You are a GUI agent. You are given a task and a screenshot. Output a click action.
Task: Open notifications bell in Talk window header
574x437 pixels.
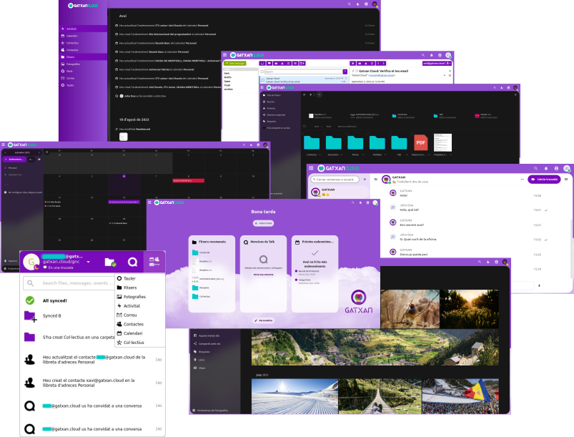pyautogui.click(x=546, y=169)
